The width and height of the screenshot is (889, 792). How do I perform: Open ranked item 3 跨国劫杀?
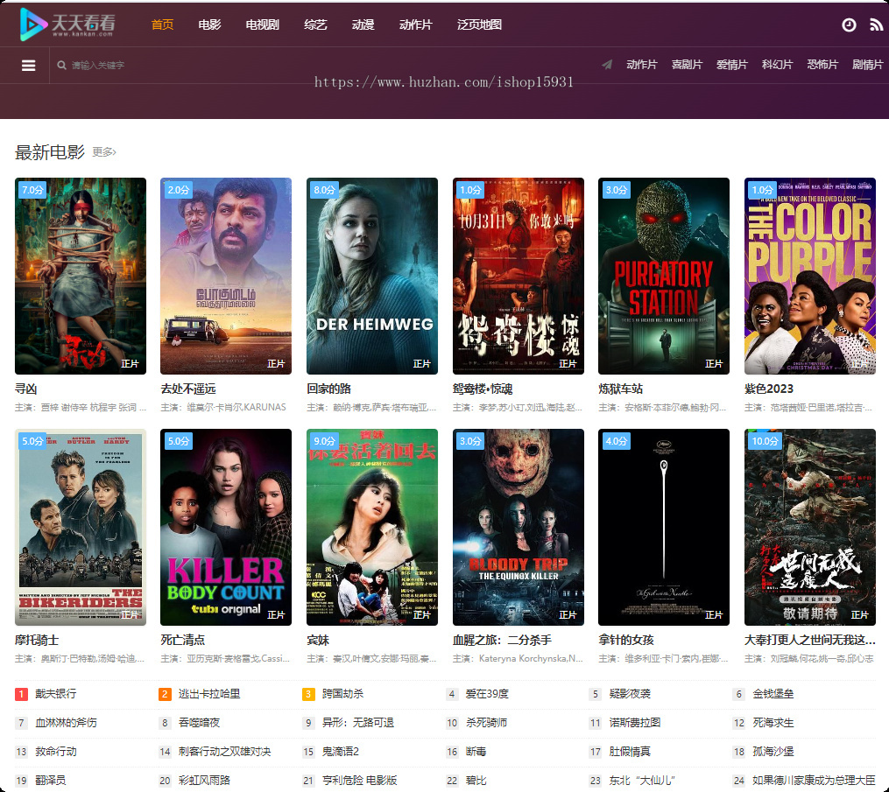click(x=343, y=694)
